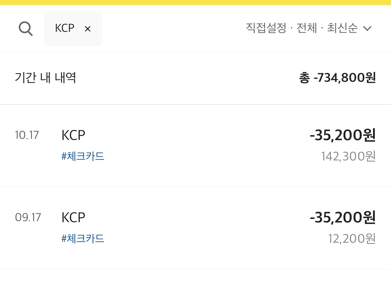Select the KCP search keyword chip
Screen dimensions: 391x285
[73, 29]
